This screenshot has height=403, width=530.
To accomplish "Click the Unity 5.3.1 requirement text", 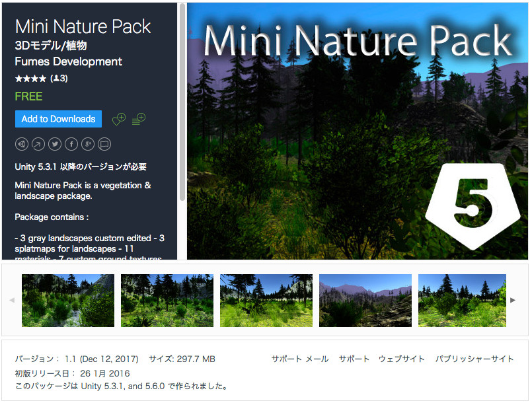I will point(81,167).
